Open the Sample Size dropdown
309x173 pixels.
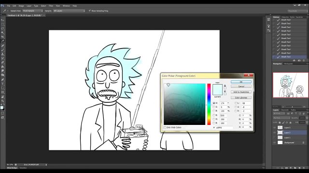pos(32,11)
